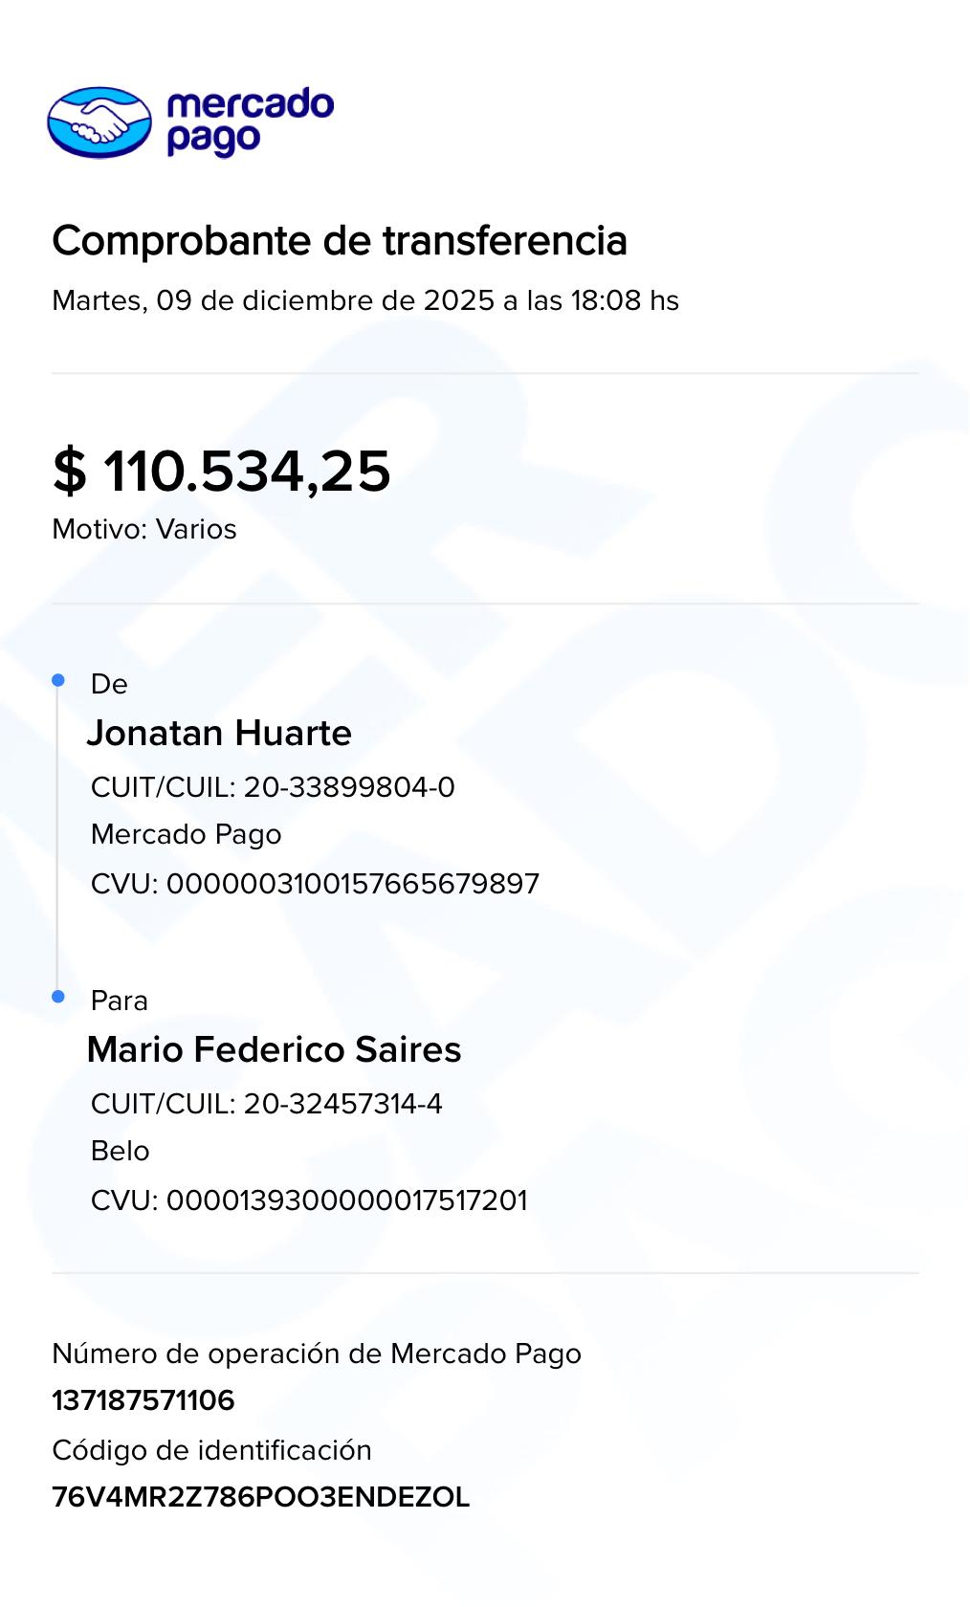Click the 'Código de identificación' label

click(x=211, y=1450)
